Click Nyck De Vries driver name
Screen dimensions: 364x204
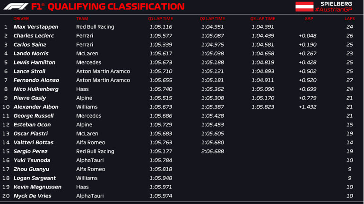(x=33, y=196)
